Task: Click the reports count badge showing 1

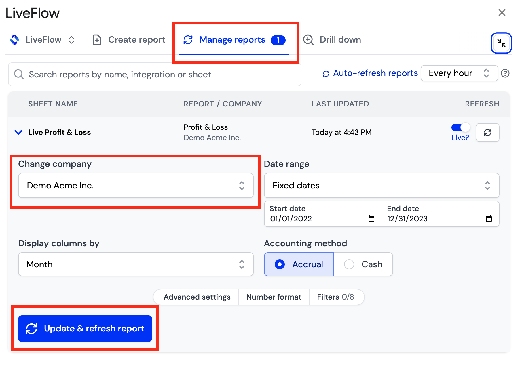Action: coord(278,40)
